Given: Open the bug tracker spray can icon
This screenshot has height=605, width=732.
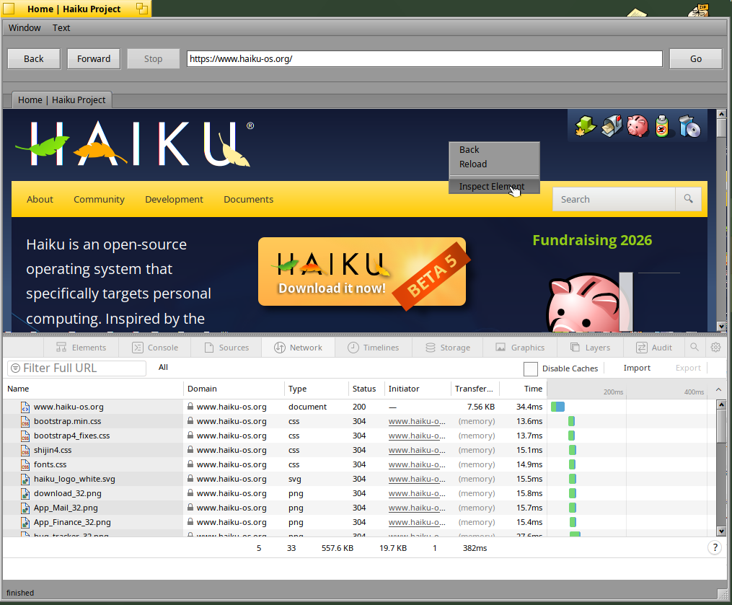Looking at the screenshot, I should 662,126.
